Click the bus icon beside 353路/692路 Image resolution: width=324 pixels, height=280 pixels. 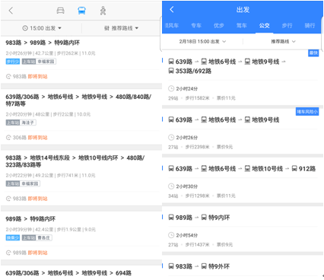(171, 71)
